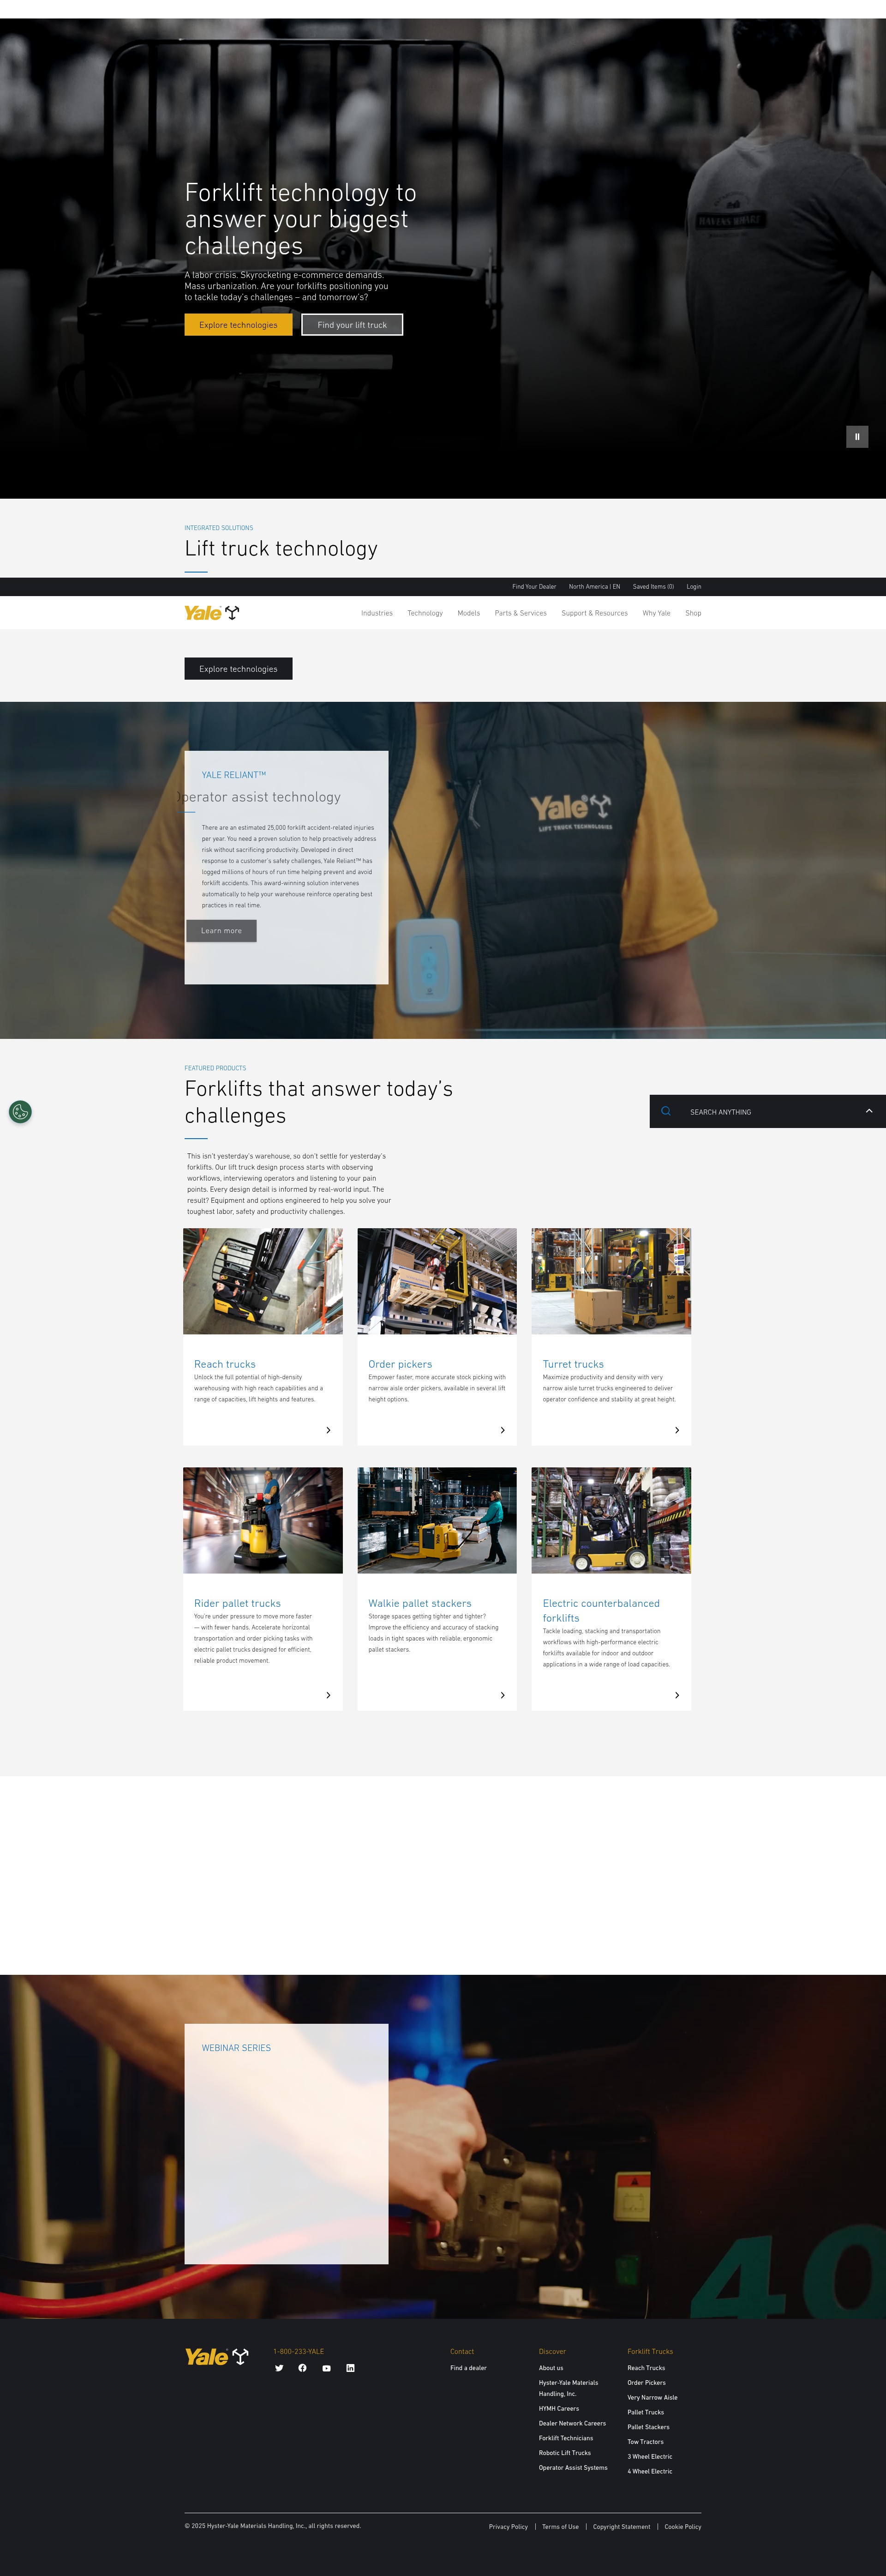Click the Order pickers title link
Screen dimensions: 886x2576
point(400,1364)
